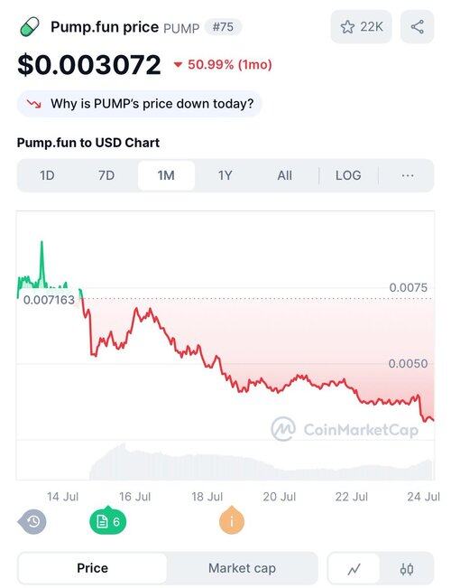Open the share icon button
This screenshot has height=588, width=451.
pos(418,27)
